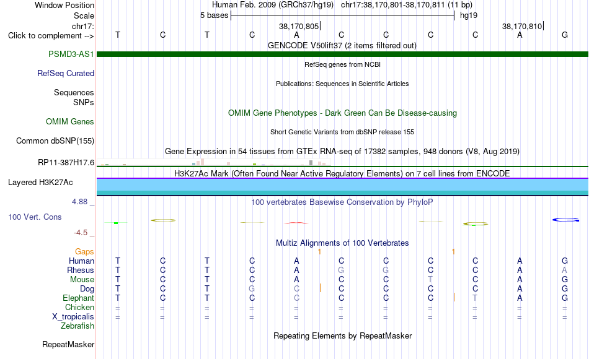Select the Rhesus species row label
The height and width of the screenshot is (359, 589).
(x=81, y=270)
